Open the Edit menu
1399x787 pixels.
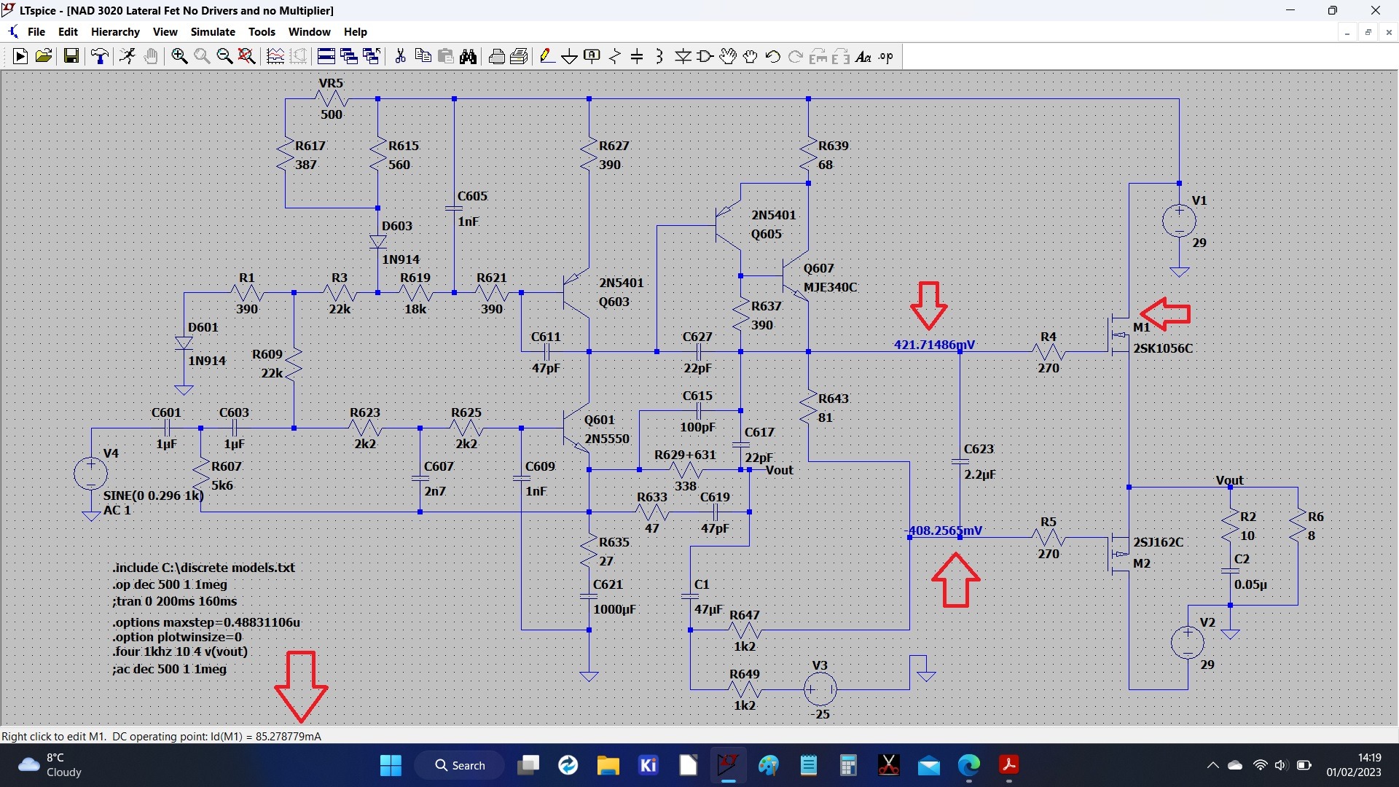pyautogui.click(x=68, y=32)
